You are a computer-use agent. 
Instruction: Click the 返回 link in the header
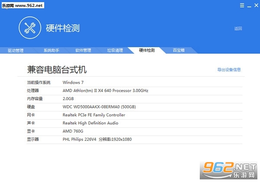(x=238, y=29)
